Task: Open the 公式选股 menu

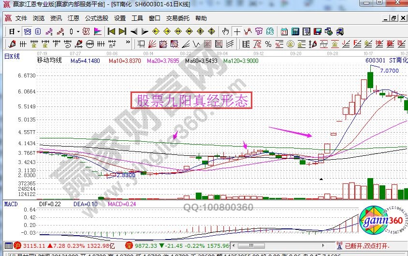Action: pyautogui.click(x=97, y=18)
